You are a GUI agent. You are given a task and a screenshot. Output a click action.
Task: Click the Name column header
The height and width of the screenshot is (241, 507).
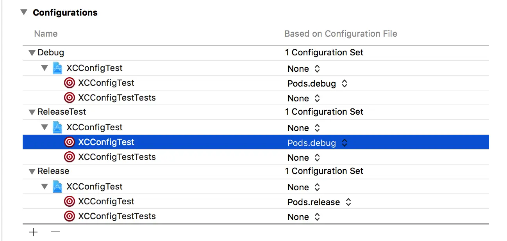pos(46,34)
